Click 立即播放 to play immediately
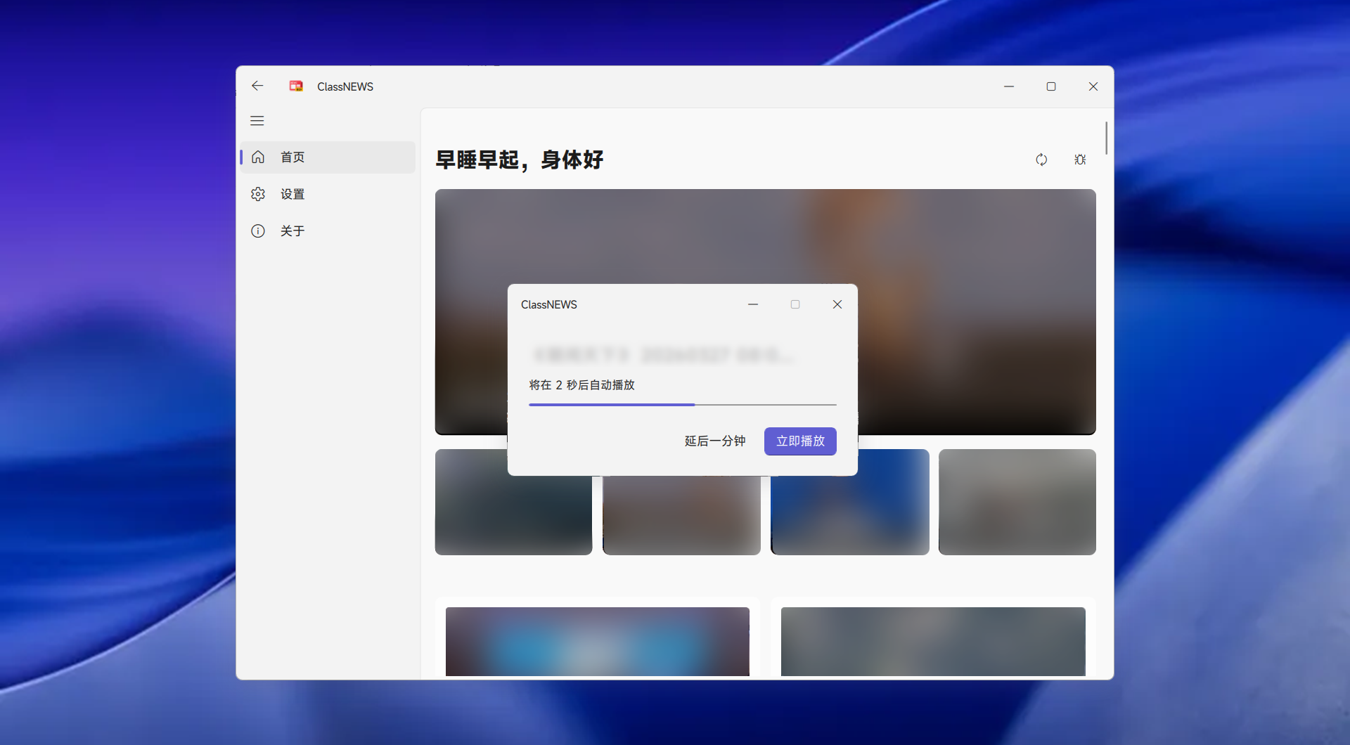This screenshot has width=1350, height=745. click(799, 441)
